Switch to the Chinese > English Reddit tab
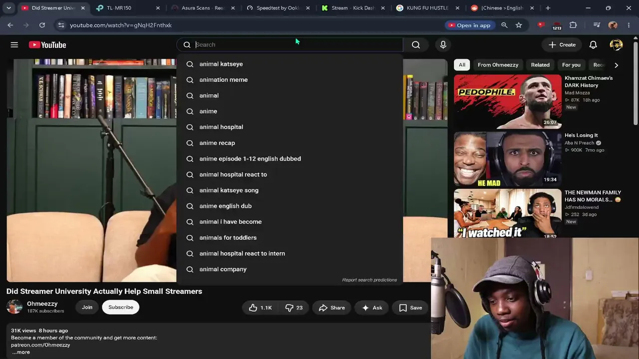Viewport: 639px width, 359px height. pos(503,8)
